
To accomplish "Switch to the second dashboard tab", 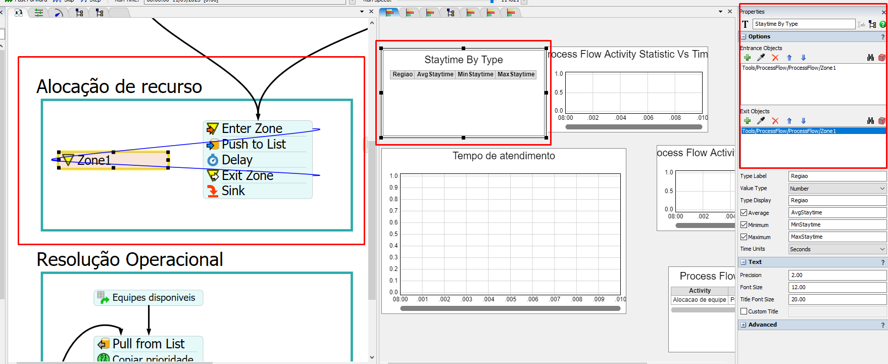I will click(x=410, y=13).
